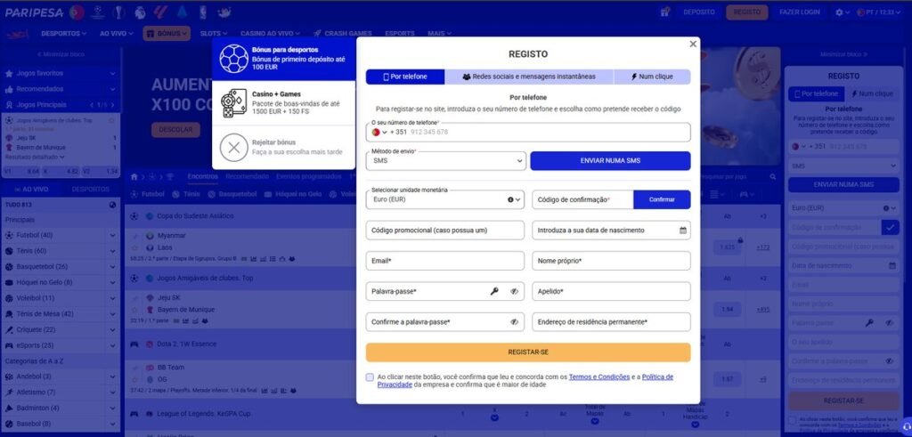Select the Casino + Games cards icon

coord(234,103)
